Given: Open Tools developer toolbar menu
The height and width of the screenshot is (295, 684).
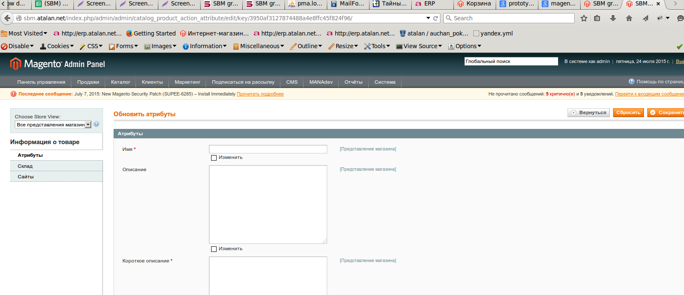Looking at the screenshot, I should (377, 46).
